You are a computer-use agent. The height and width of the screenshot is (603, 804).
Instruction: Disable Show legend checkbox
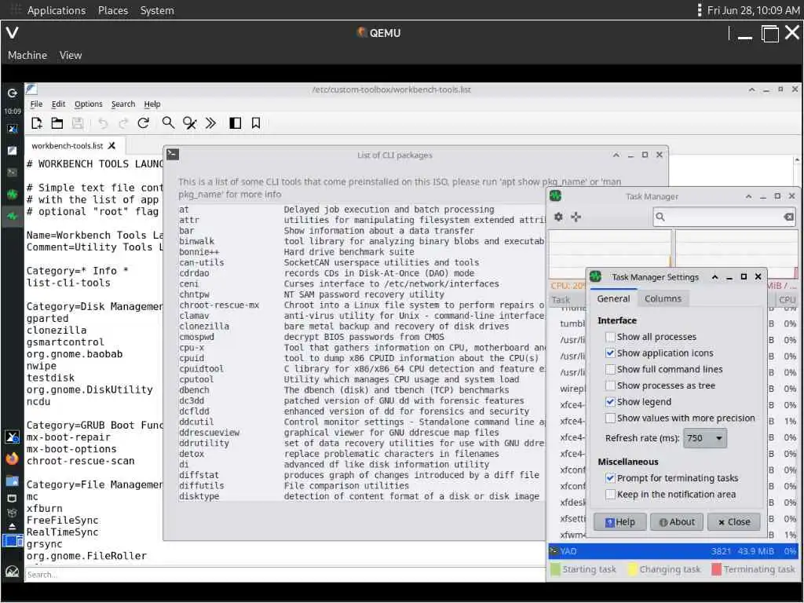[610, 402]
